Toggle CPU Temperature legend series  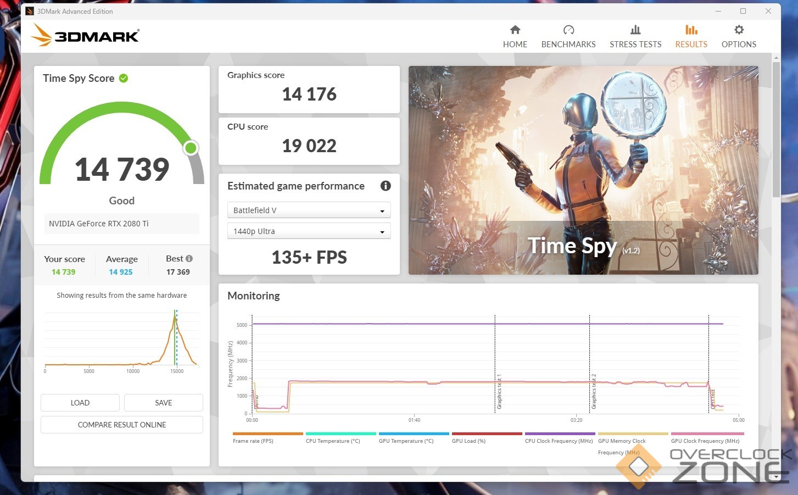[x=333, y=441]
